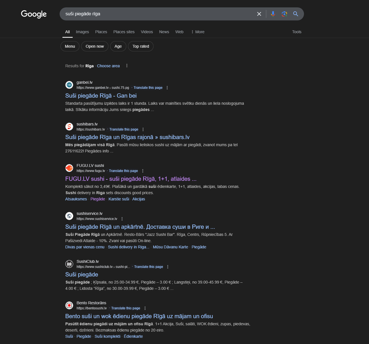
Task: Open the Akcijas sitelink
Action: click(139, 199)
